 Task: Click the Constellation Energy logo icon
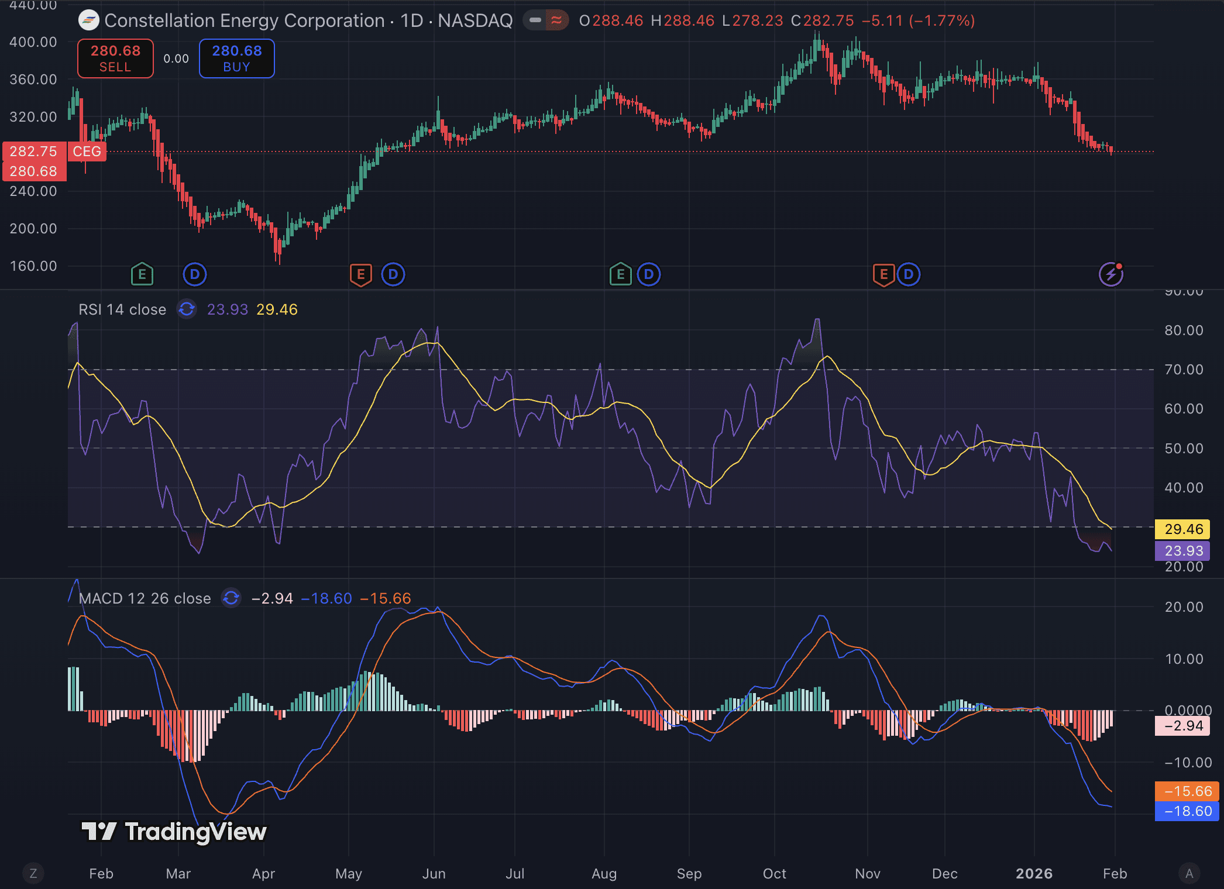[x=89, y=20]
